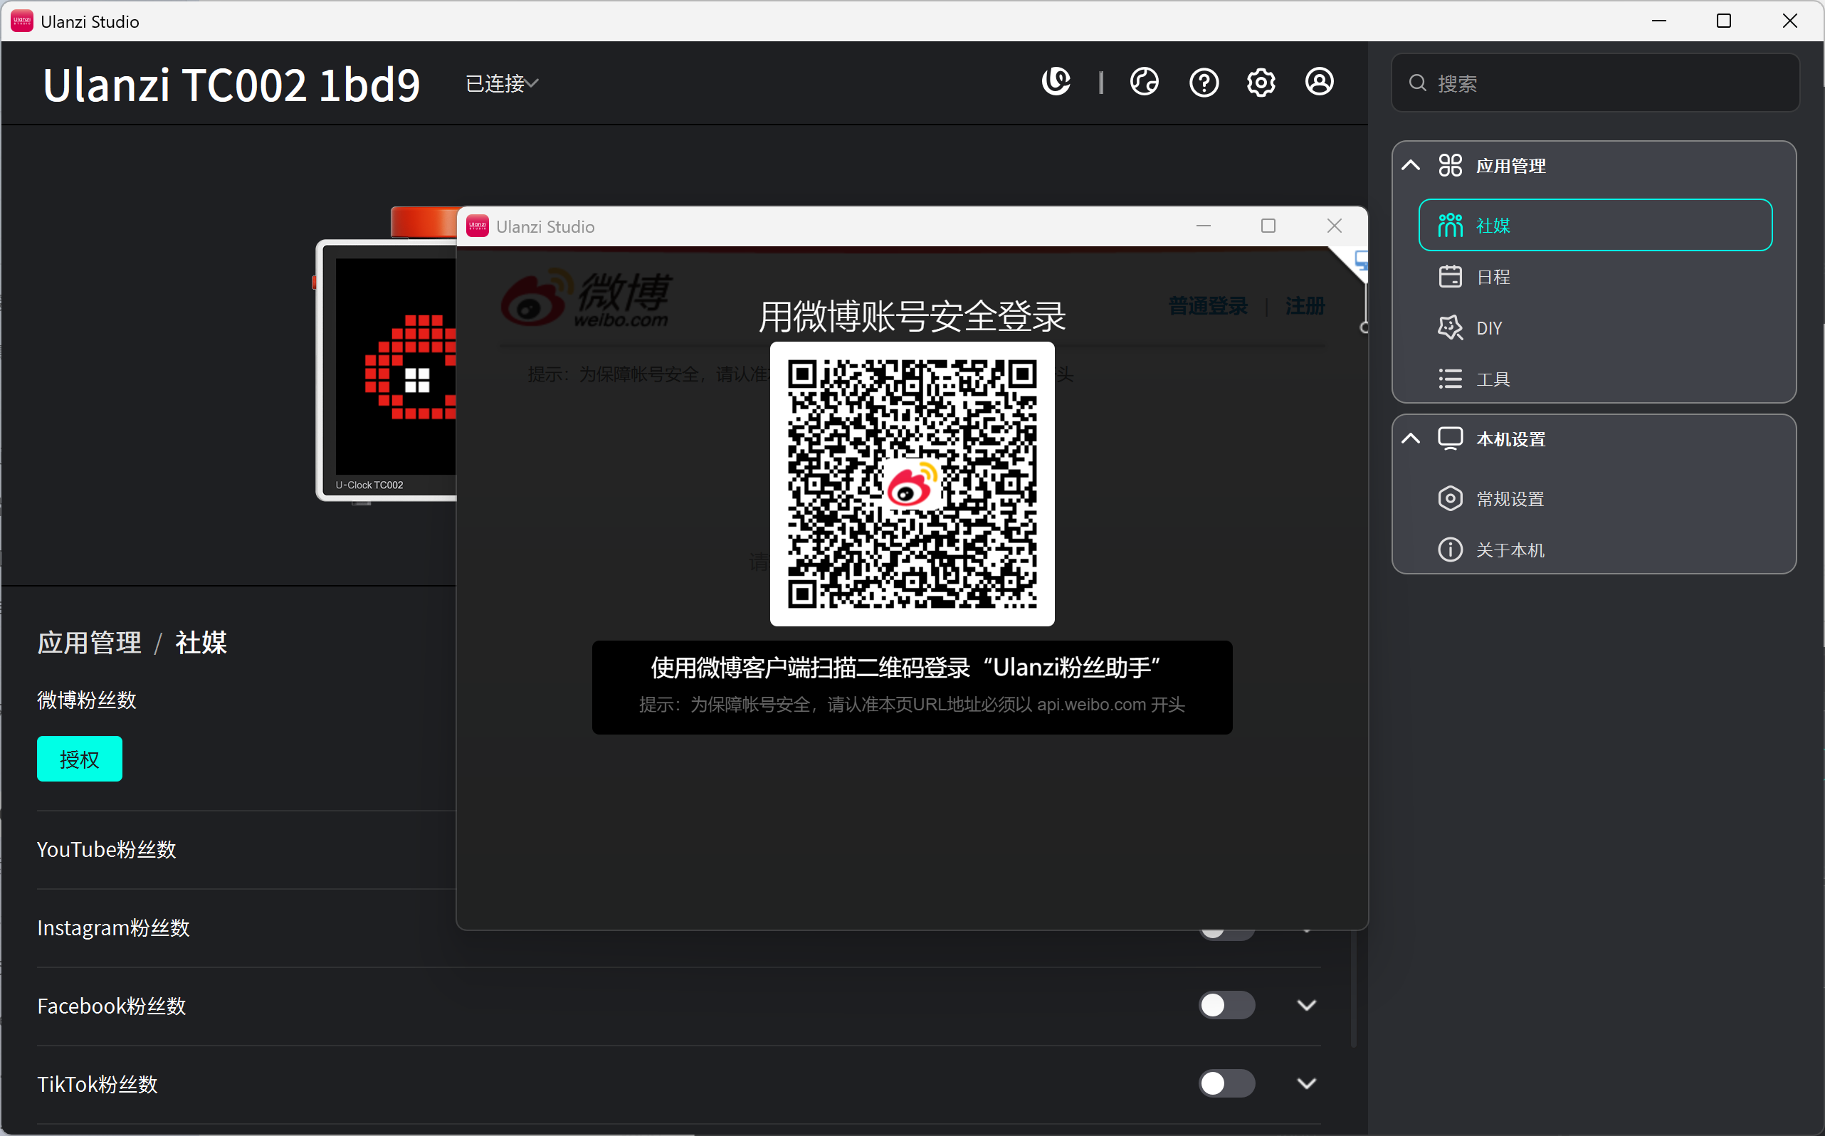Click the computer icon in the popup corner
This screenshot has width=1825, height=1136.
tap(1361, 261)
